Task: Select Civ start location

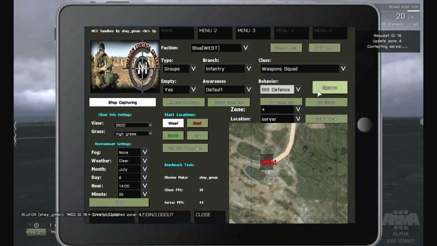Action: (197, 136)
